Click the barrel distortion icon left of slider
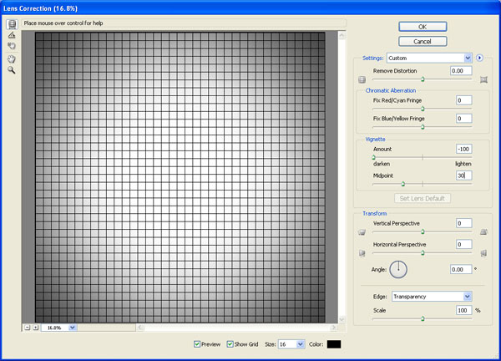The height and width of the screenshot is (361, 501). (x=362, y=80)
